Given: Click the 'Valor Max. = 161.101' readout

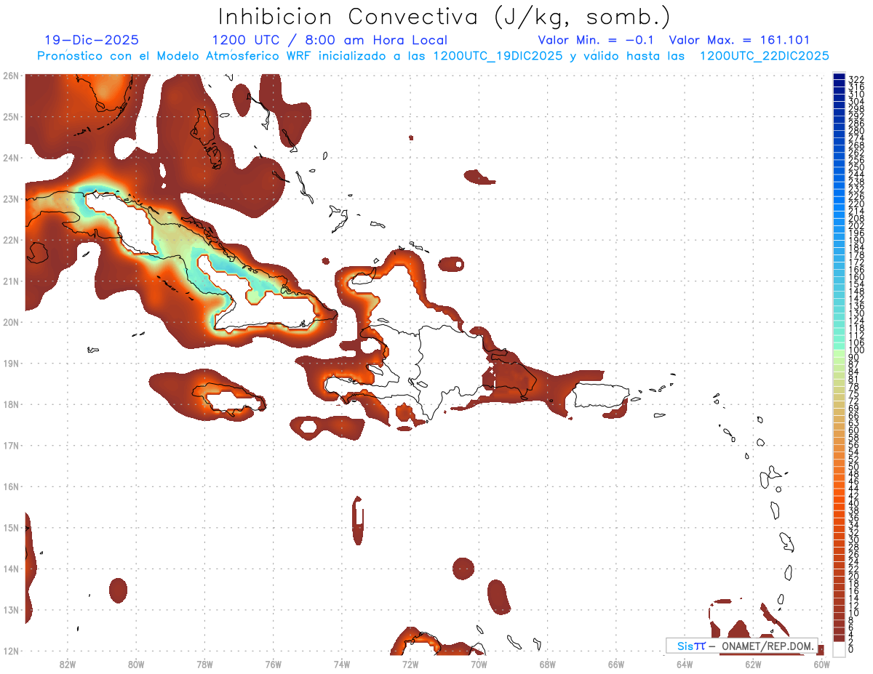Looking at the screenshot, I should pyautogui.click(x=739, y=40).
